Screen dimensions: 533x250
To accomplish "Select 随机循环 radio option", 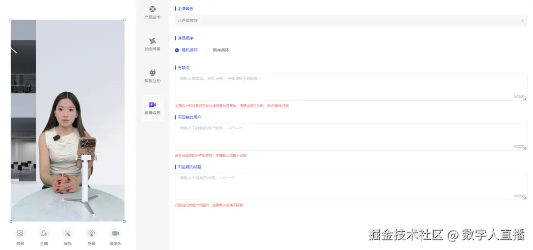I will (x=186, y=50).
